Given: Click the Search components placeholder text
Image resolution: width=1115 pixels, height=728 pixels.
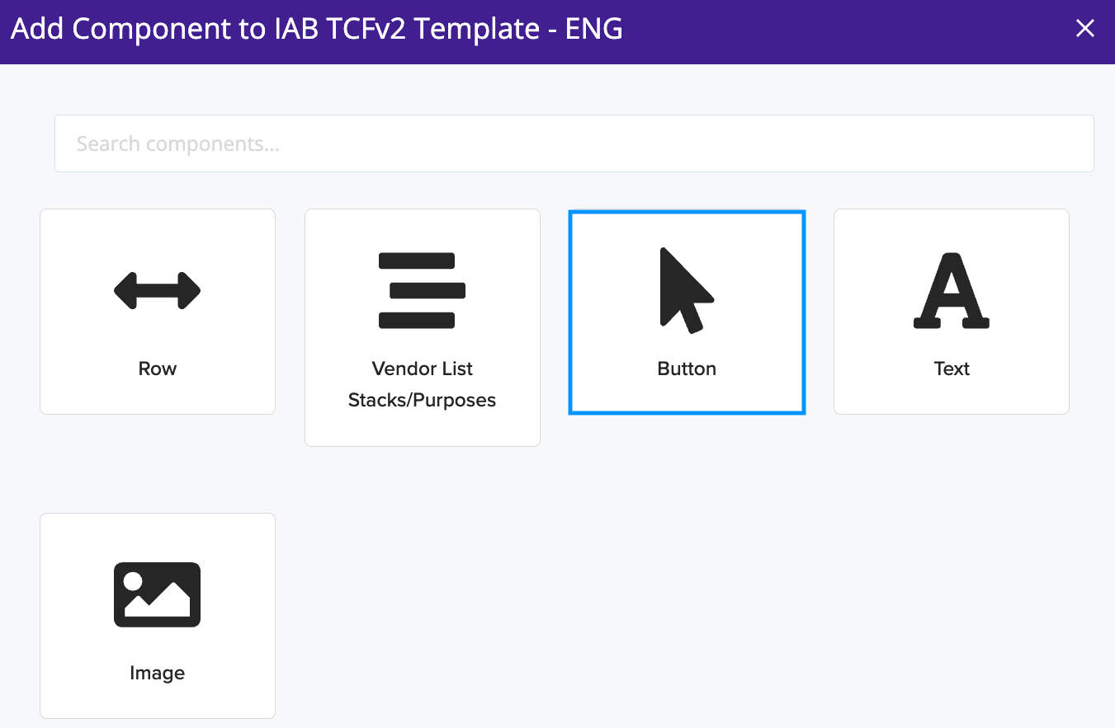Looking at the screenshot, I should (178, 144).
